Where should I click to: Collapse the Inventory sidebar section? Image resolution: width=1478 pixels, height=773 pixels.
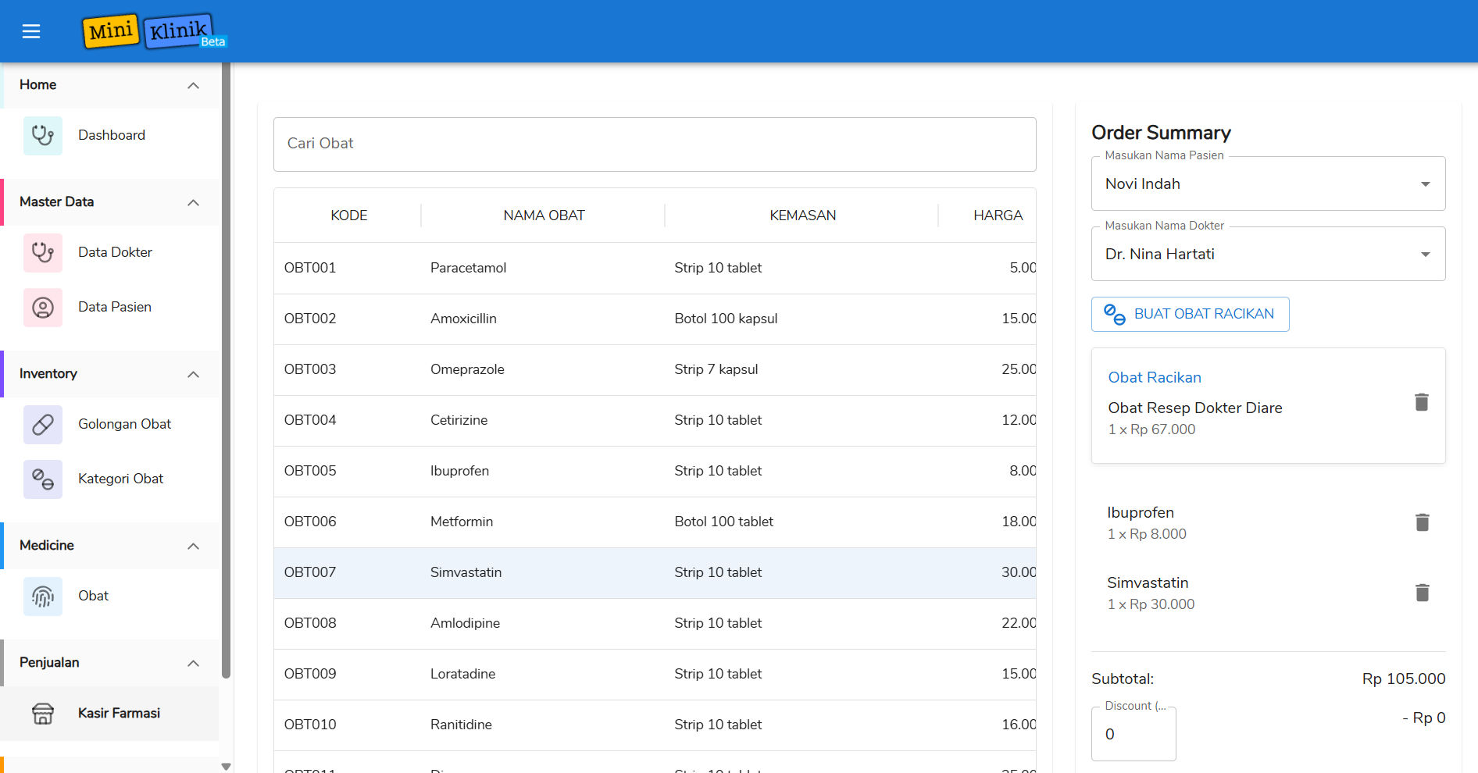click(x=194, y=374)
